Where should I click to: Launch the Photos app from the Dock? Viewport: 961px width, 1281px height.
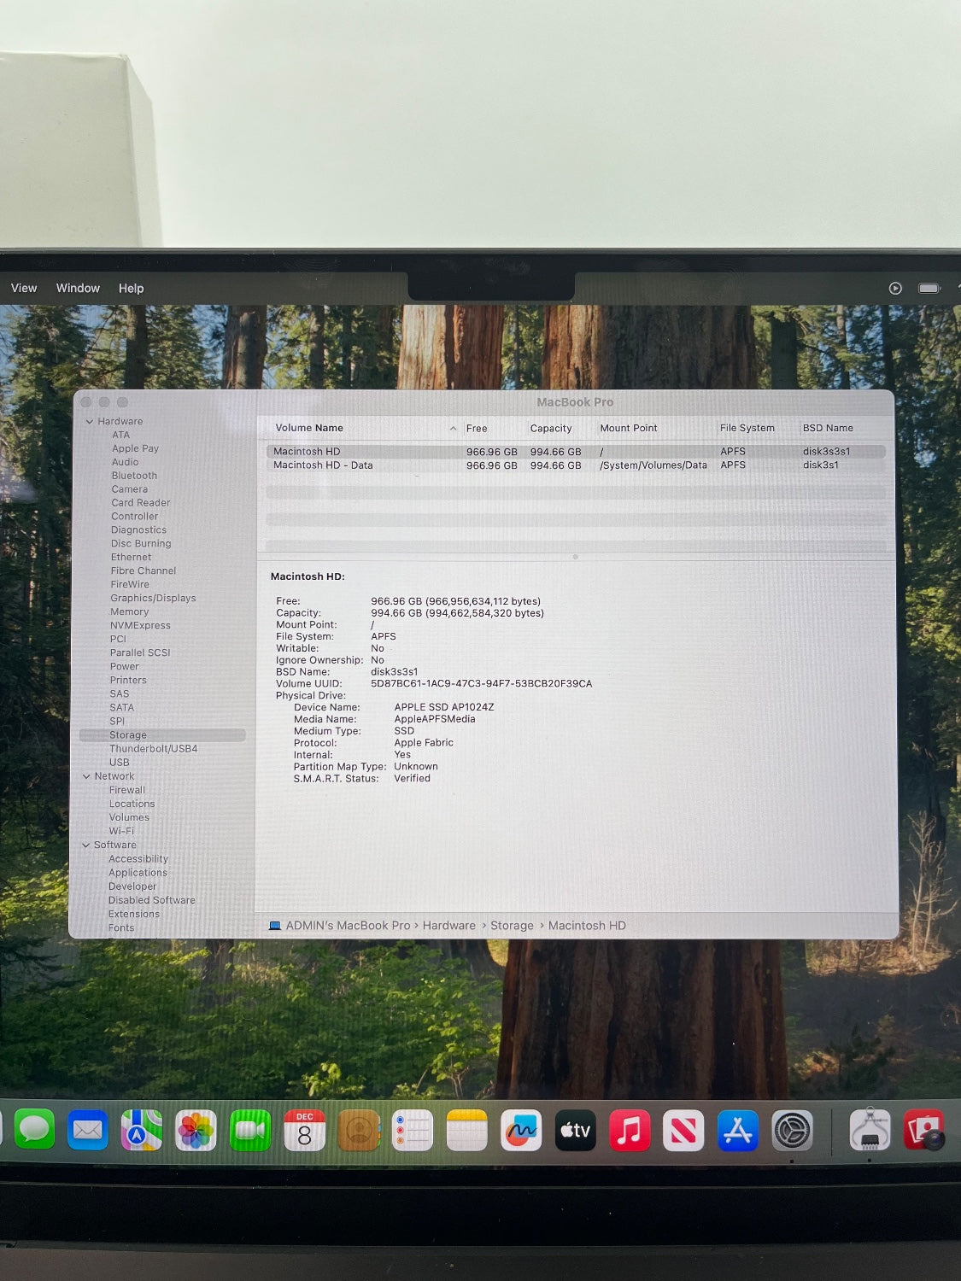195,1131
